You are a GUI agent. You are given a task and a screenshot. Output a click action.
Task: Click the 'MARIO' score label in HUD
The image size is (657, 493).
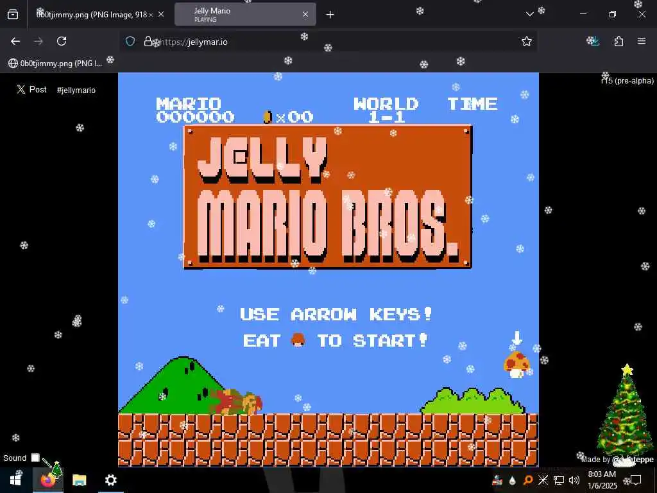tap(188, 103)
